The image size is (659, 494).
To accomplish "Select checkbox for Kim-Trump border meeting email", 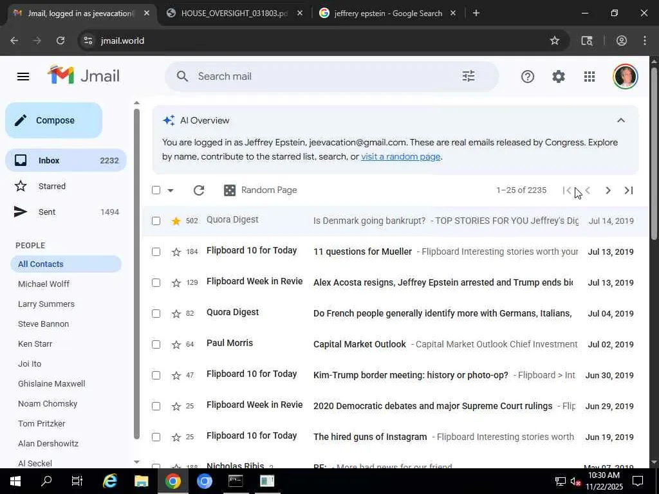I will pos(156,375).
